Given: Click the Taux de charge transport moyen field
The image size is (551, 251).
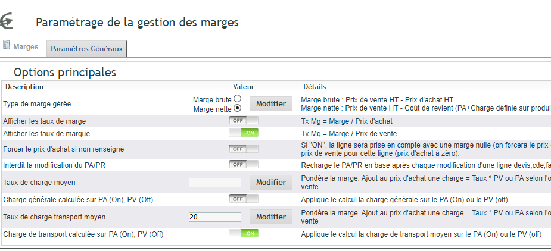Looking at the screenshot, I should (x=215, y=217).
